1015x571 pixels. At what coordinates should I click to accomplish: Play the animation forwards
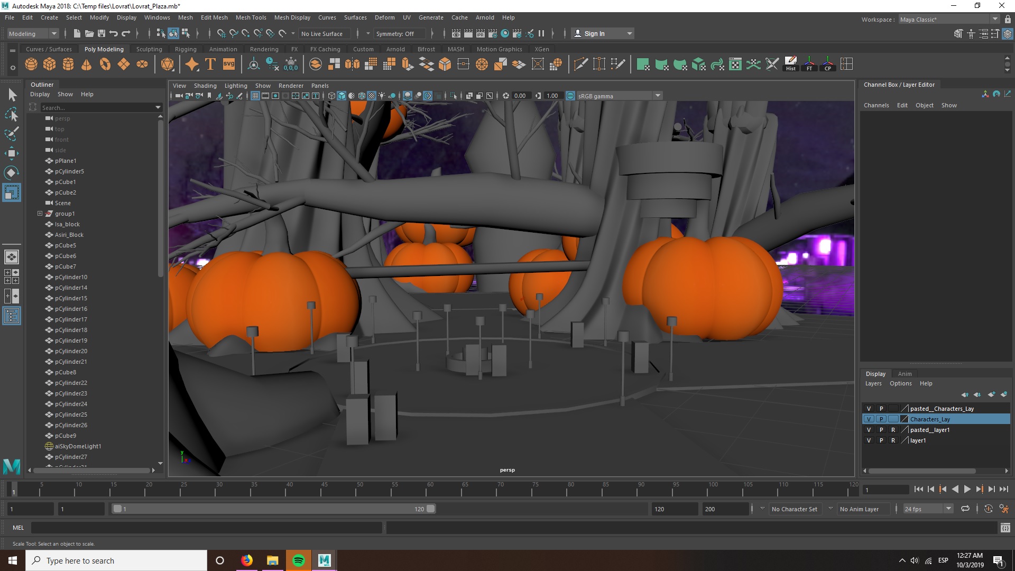[967, 490]
